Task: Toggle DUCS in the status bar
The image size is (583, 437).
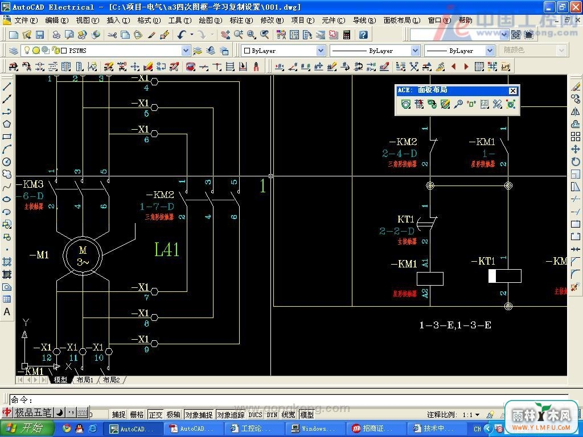Action: 256,414
